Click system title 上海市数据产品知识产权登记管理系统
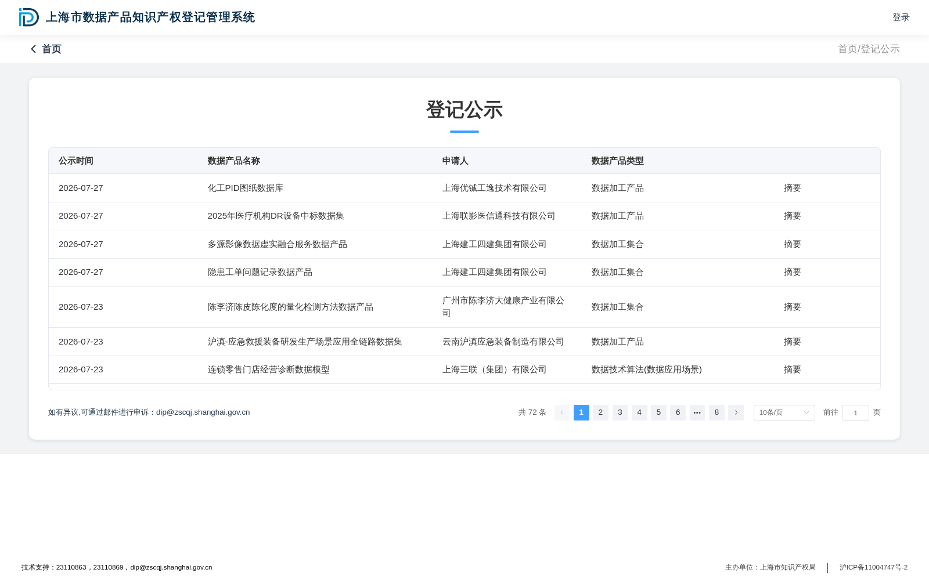 pos(150,17)
